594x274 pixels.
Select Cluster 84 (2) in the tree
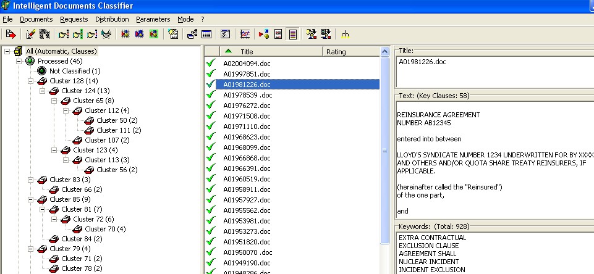[x=82, y=239]
